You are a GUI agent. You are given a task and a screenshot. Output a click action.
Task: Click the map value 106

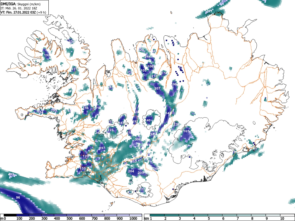(150, 66)
